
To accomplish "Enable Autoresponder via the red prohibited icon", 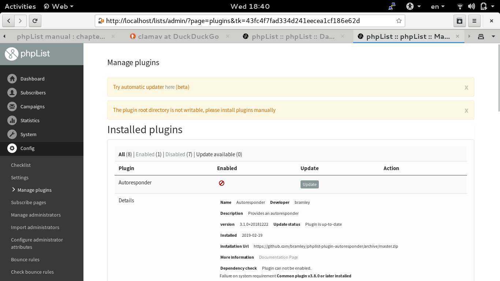I will [x=222, y=183].
